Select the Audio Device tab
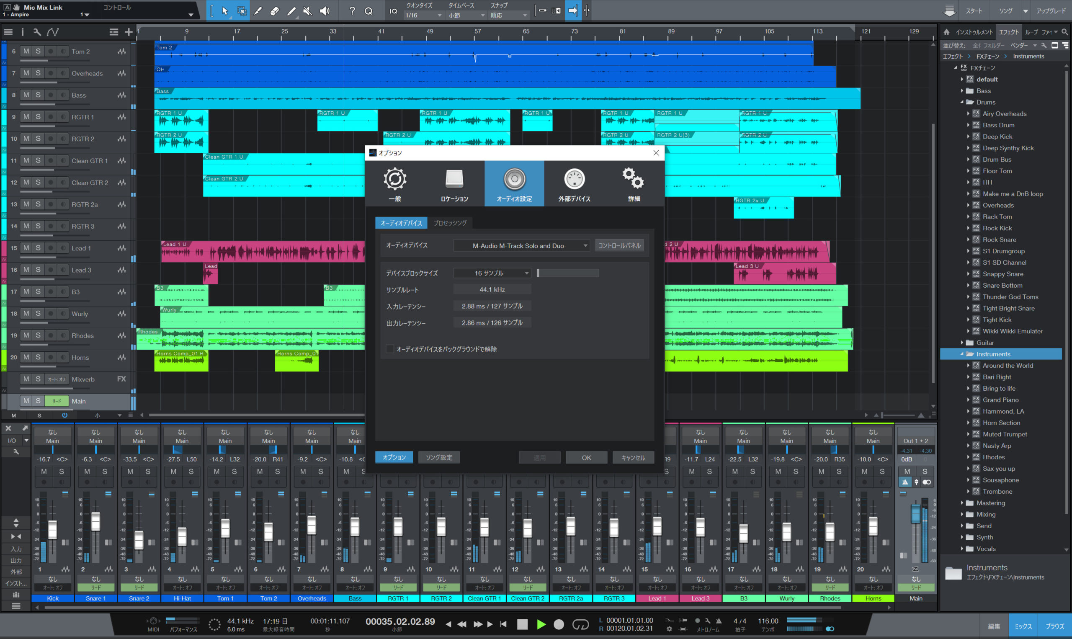1072x639 pixels. [x=401, y=223]
